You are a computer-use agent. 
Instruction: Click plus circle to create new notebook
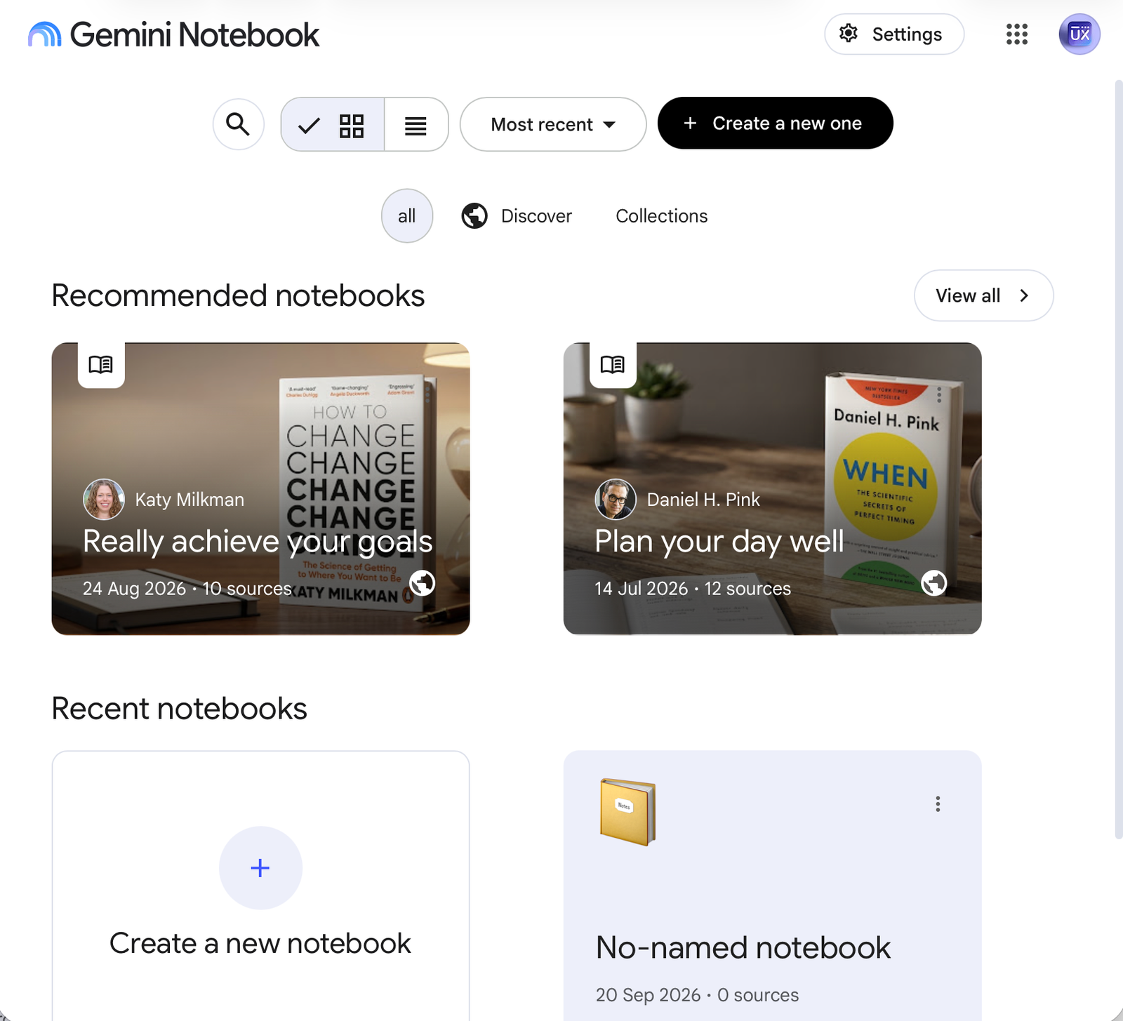[x=260, y=867]
